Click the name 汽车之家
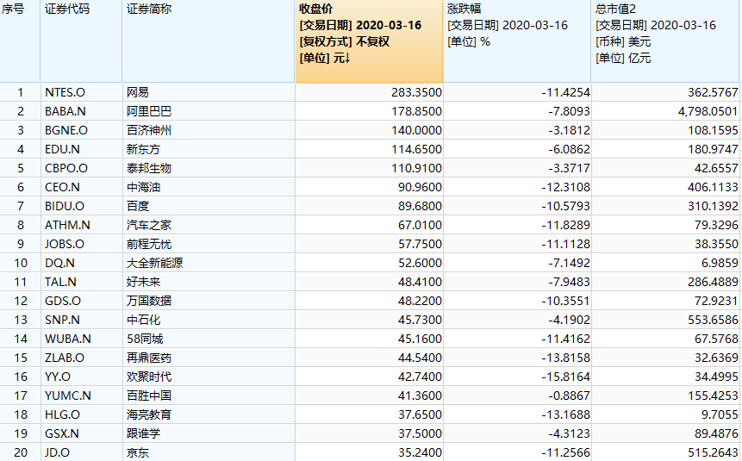Viewport: 742px width, 461px height. click(149, 225)
